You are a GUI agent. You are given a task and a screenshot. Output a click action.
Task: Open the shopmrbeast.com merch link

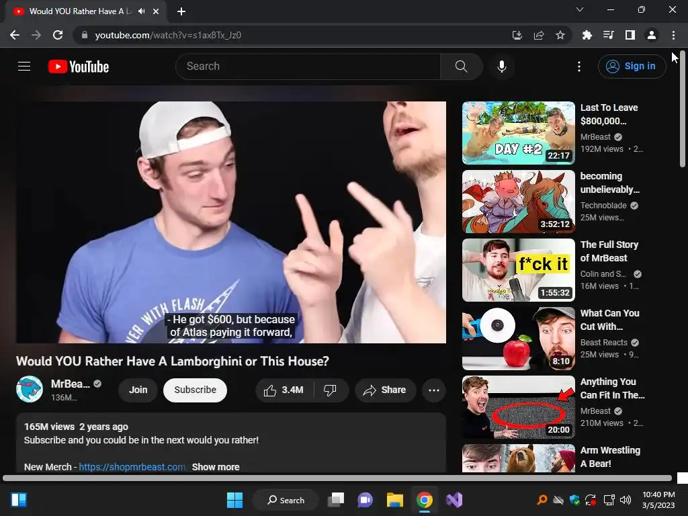(x=132, y=467)
